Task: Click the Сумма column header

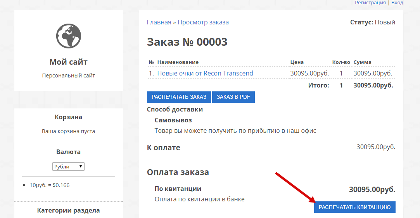Action: click(x=362, y=62)
